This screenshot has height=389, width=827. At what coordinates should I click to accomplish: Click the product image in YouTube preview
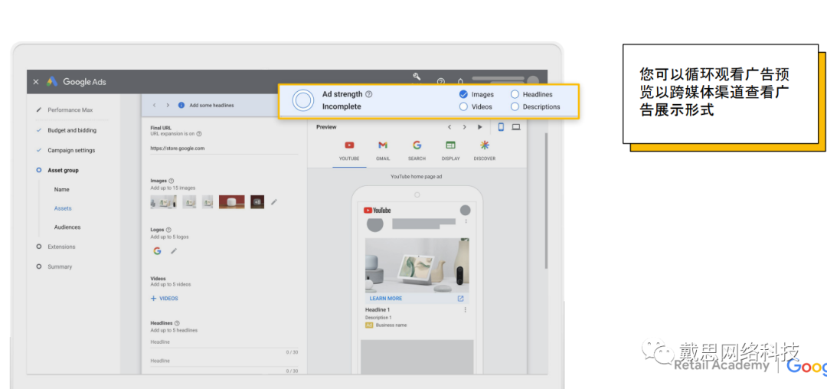(x=417, y=265)
